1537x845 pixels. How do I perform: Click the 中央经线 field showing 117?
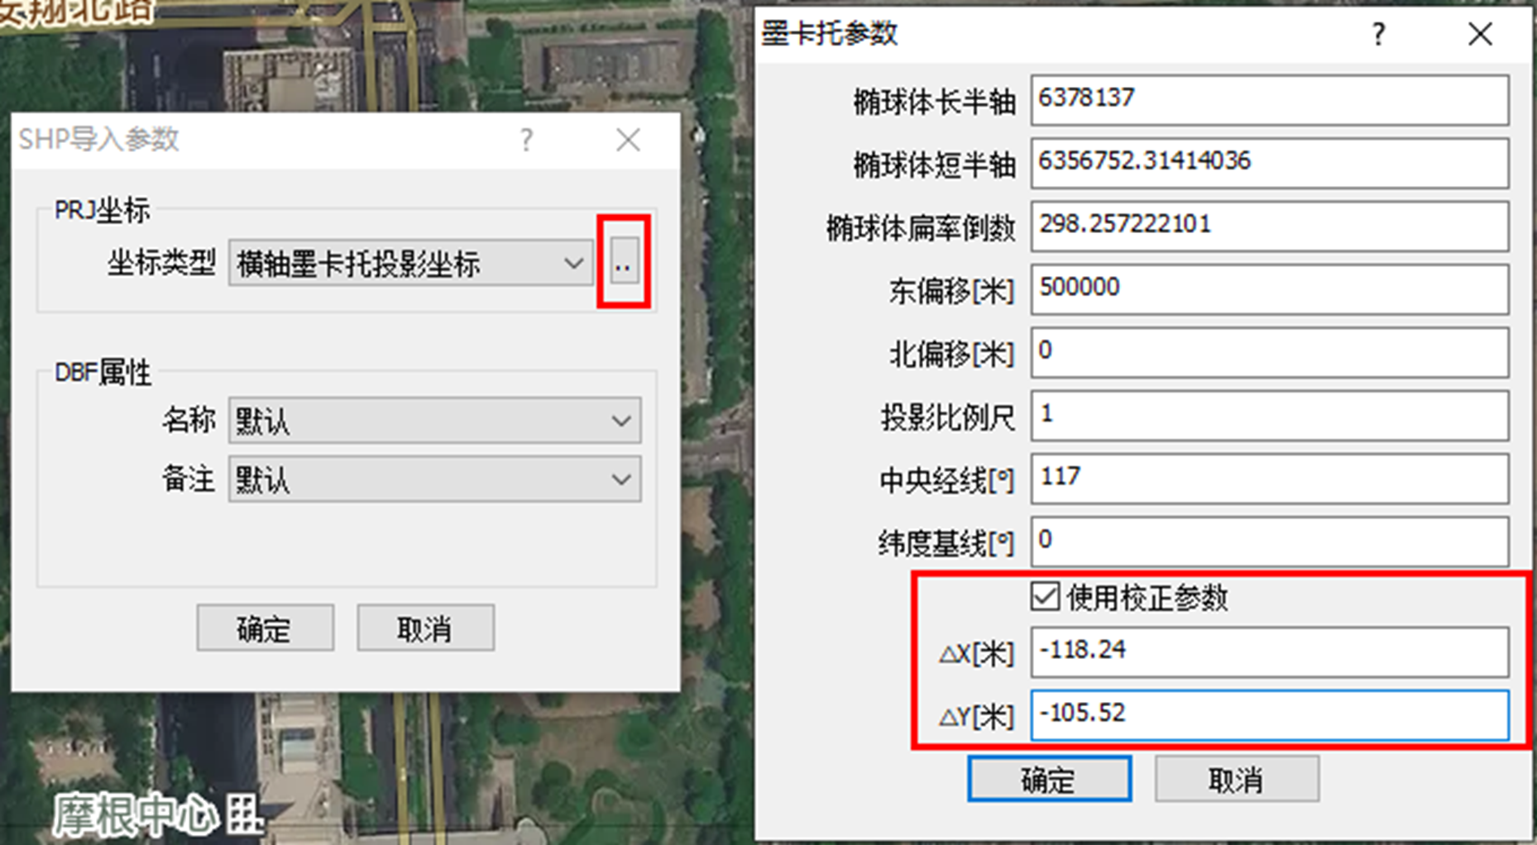pyautogui.click(x=1269, y=478)
